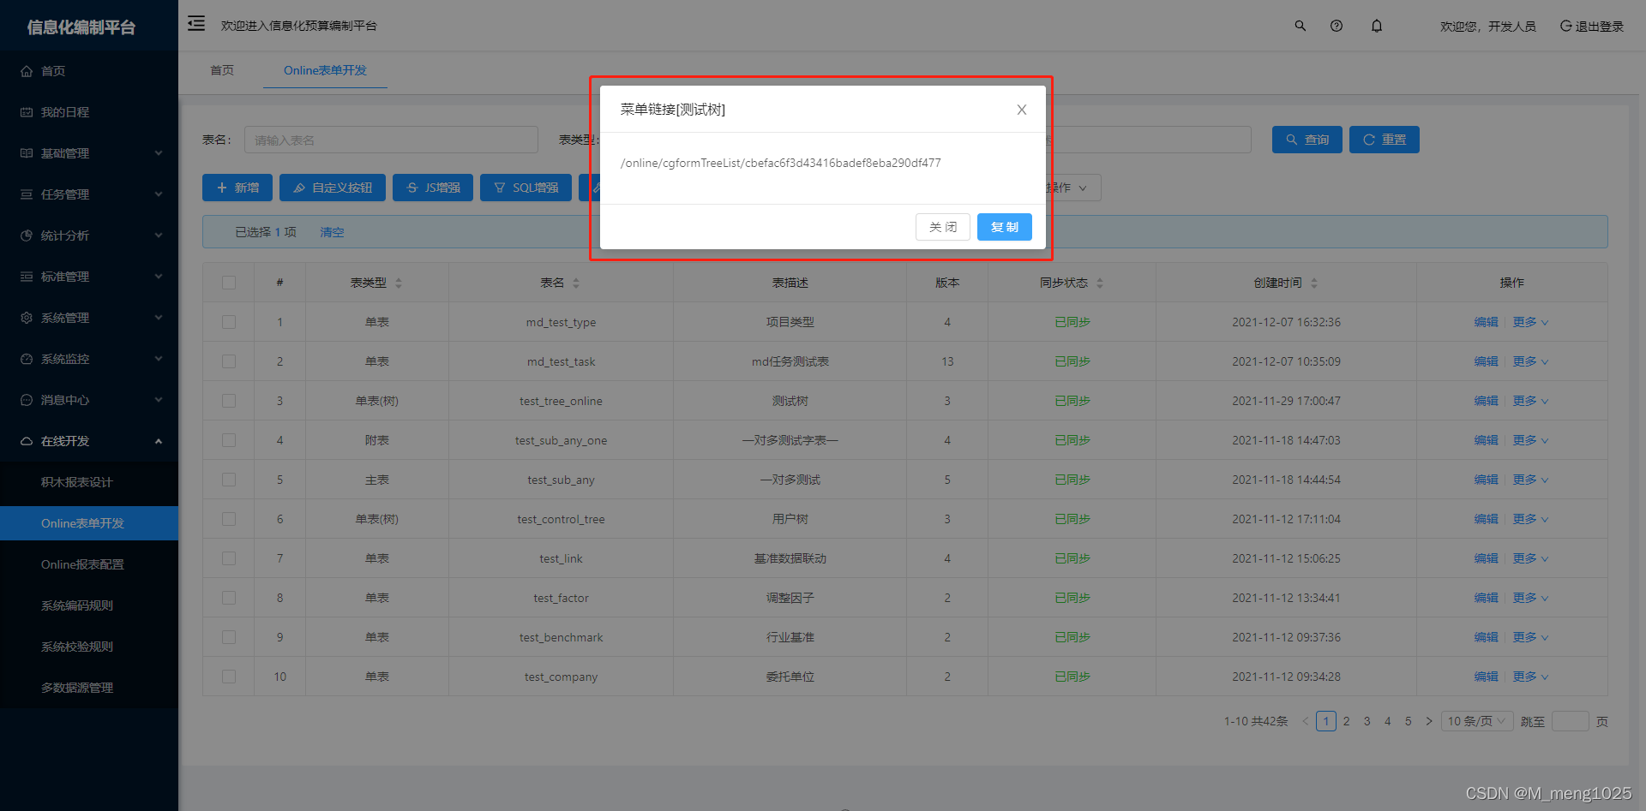
Task: Toggle the select-all header checkbox
Action: coord(229,283)
